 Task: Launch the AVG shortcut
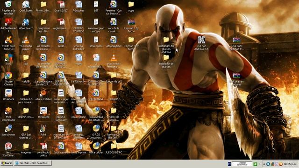[8, 59]
